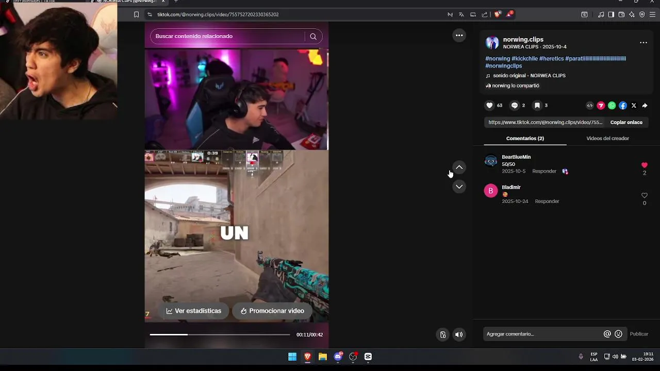660x371 pixels.
Task: Like BearBlueMin's comment
Action: [x=644, y=165]
